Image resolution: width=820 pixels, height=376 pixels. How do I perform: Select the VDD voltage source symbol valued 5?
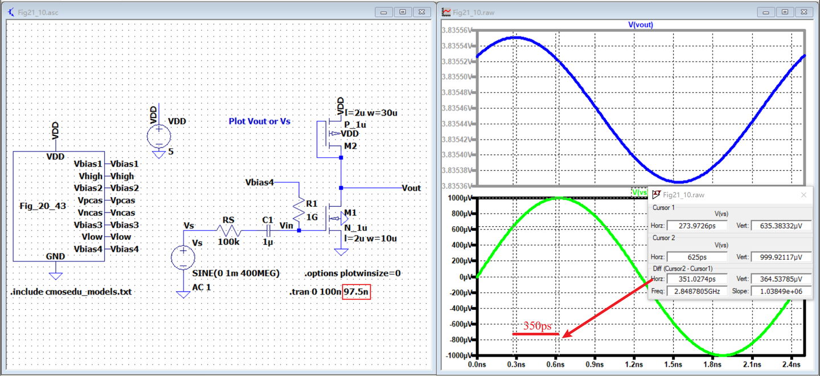pos(158,137)
